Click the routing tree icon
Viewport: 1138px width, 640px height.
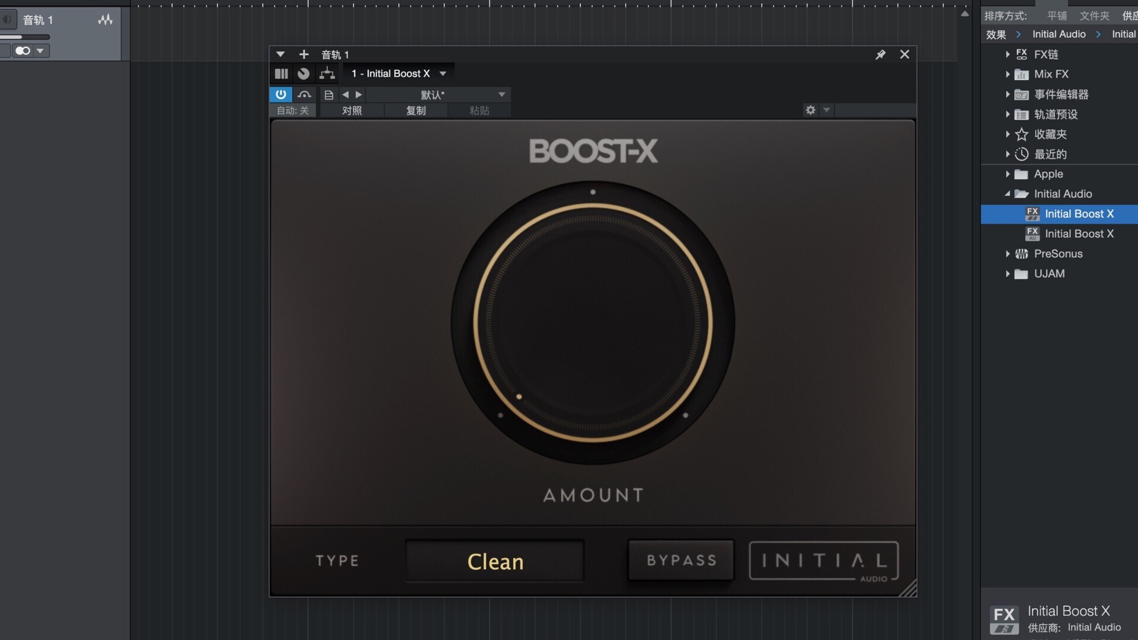coord(327,73)
